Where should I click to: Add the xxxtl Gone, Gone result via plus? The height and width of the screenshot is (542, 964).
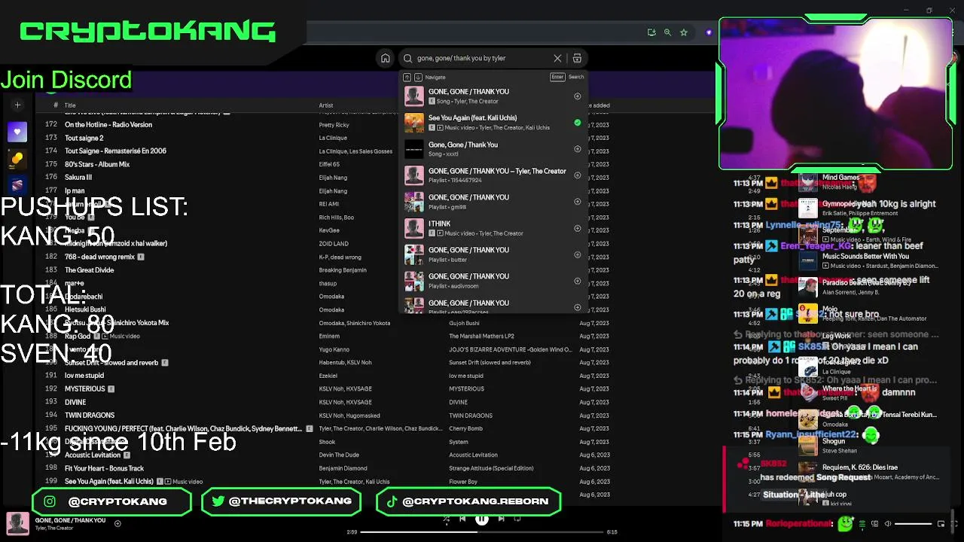click(x=578, y=149)
